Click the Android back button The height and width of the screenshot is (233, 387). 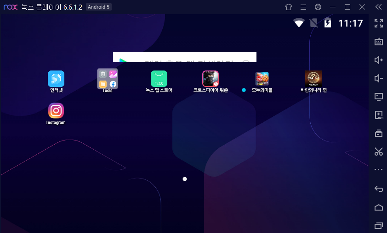click(379, 189)
